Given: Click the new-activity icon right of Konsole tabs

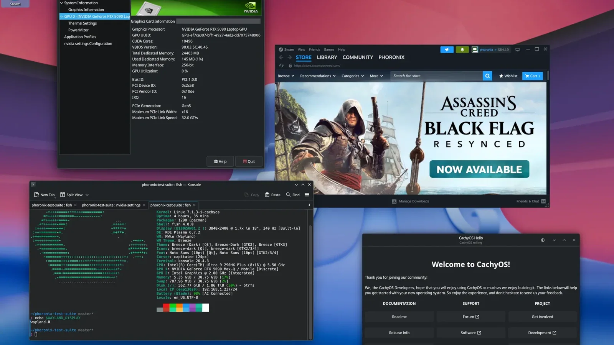Looking at the screenshot, I should (x=309, y=205).
